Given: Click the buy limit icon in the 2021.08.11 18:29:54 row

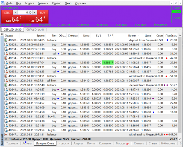Looking at the screenshot, I should (6, 130).
